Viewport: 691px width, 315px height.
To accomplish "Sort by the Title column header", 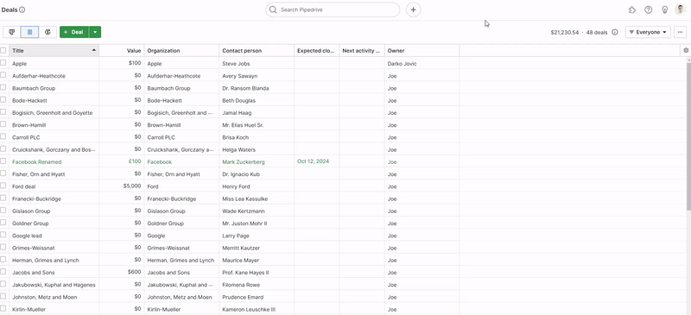I will pos(54,51).
